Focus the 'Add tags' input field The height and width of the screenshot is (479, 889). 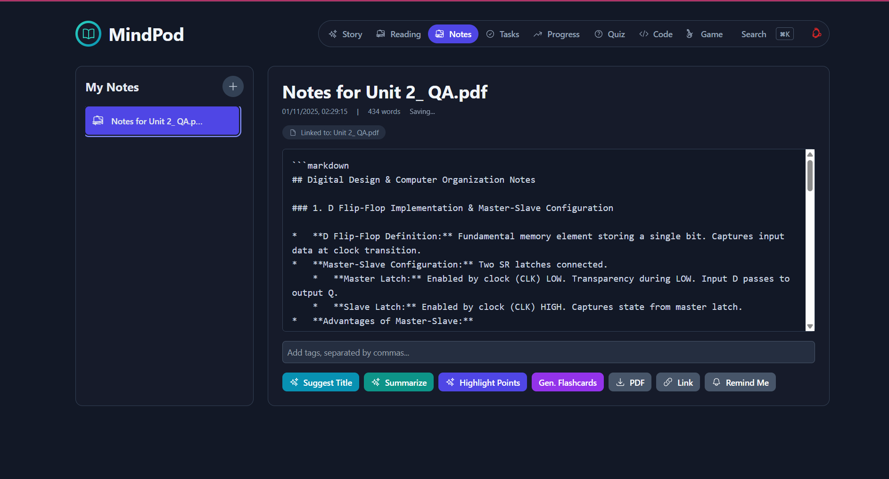click(548, 352)
